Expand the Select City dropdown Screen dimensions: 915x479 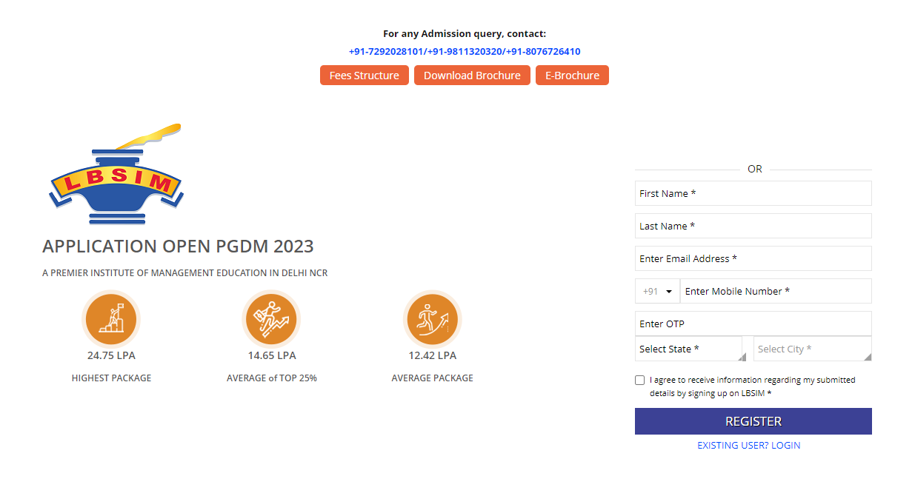813,349
